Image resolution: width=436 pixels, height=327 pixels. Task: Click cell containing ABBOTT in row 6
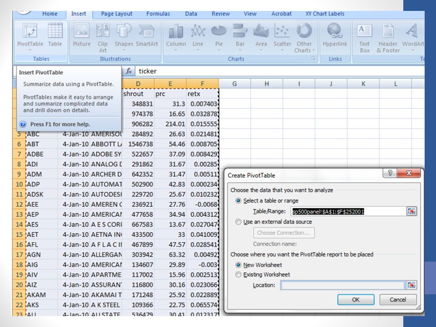(x=106, y=144)
